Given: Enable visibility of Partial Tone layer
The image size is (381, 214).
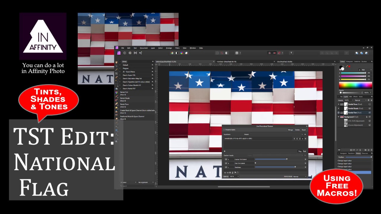Looking at the screenshot, I should (370, 104).
